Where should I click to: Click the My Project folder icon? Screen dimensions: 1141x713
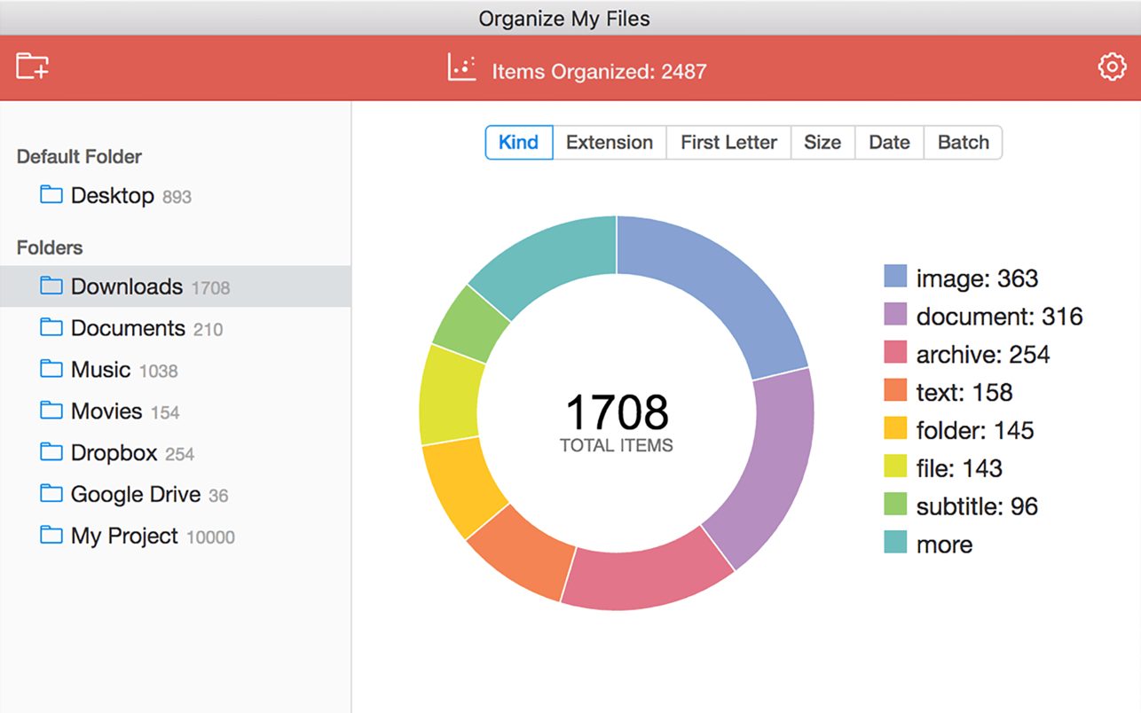(x=51, y=536)
